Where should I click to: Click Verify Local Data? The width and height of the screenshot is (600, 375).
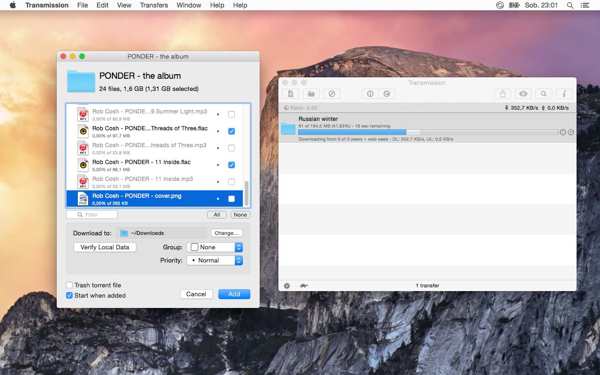tap(105, 247)
